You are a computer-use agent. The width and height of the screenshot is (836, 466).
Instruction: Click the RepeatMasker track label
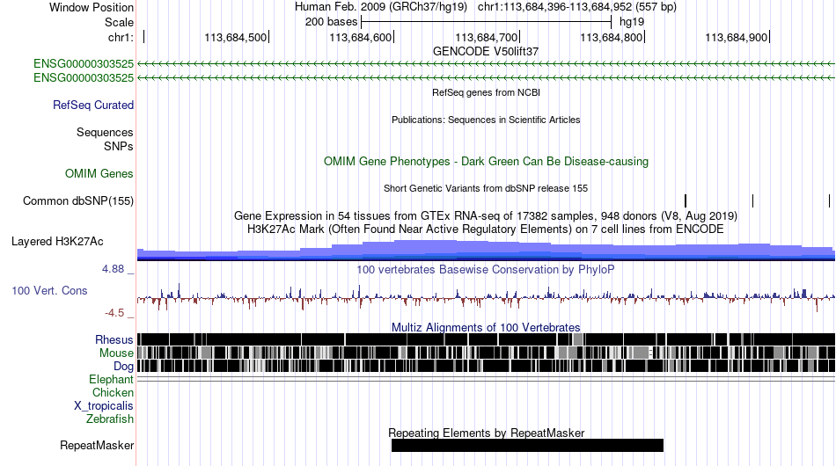pos(97,445)
